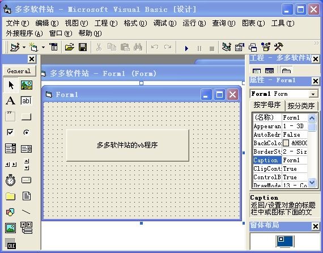
Task: Select the DriveListBox tool in the toolbox
Action: [x=26, y=180]
